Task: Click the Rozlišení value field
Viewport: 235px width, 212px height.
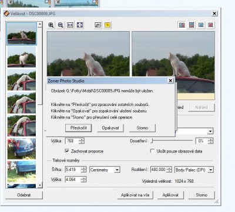Action: pos(159,170)
